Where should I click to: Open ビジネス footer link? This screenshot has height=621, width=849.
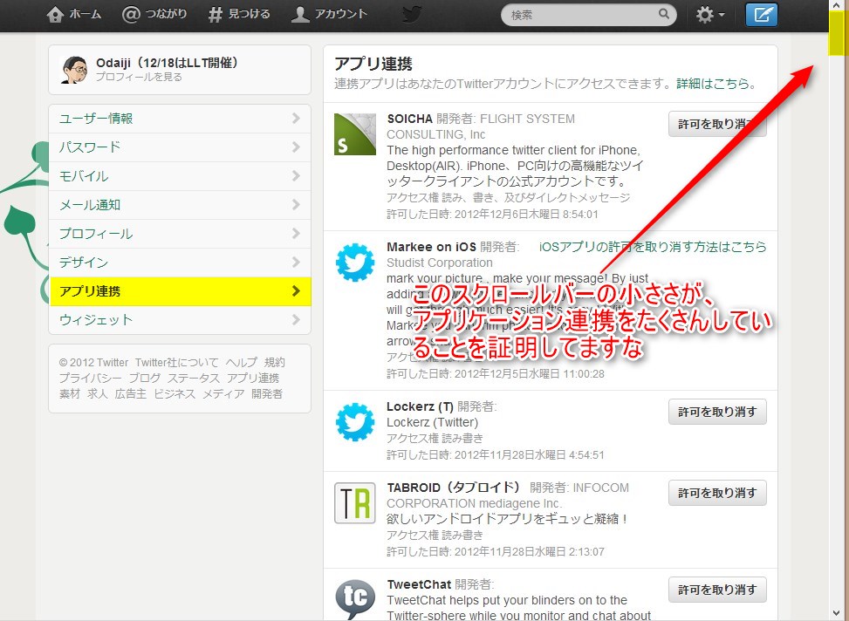point(175,394)
